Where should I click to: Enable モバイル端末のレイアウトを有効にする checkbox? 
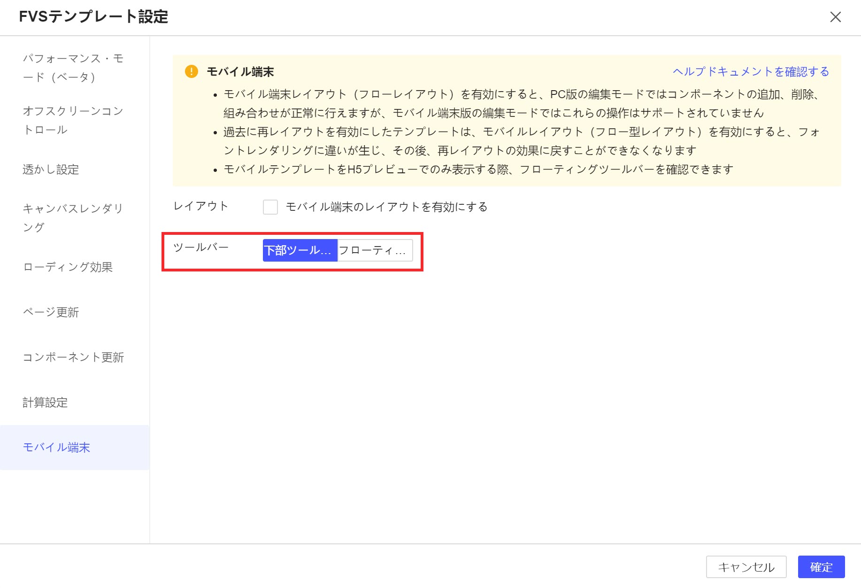(270, 207)
